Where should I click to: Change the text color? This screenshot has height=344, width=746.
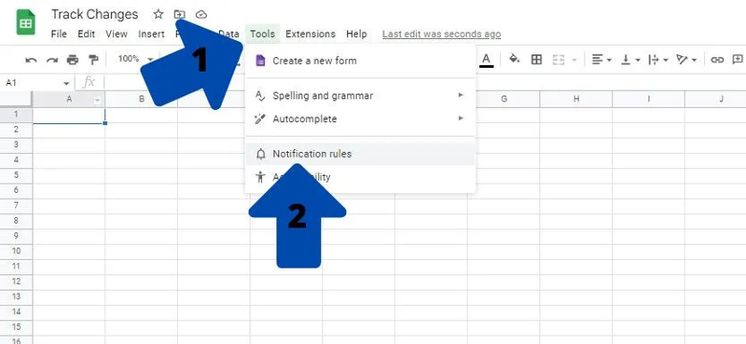486,60
